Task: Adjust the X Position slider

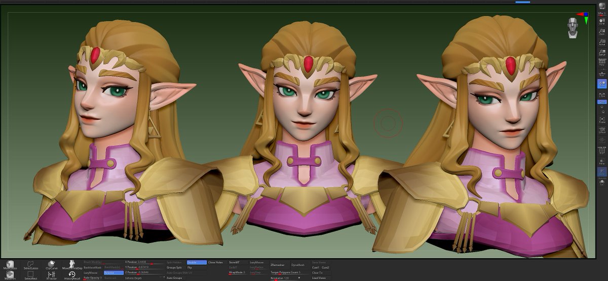Action: (x=145, y=262)
